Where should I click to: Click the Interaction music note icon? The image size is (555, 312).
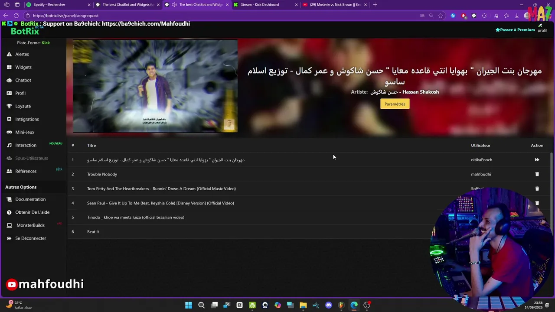coord(9,145)
